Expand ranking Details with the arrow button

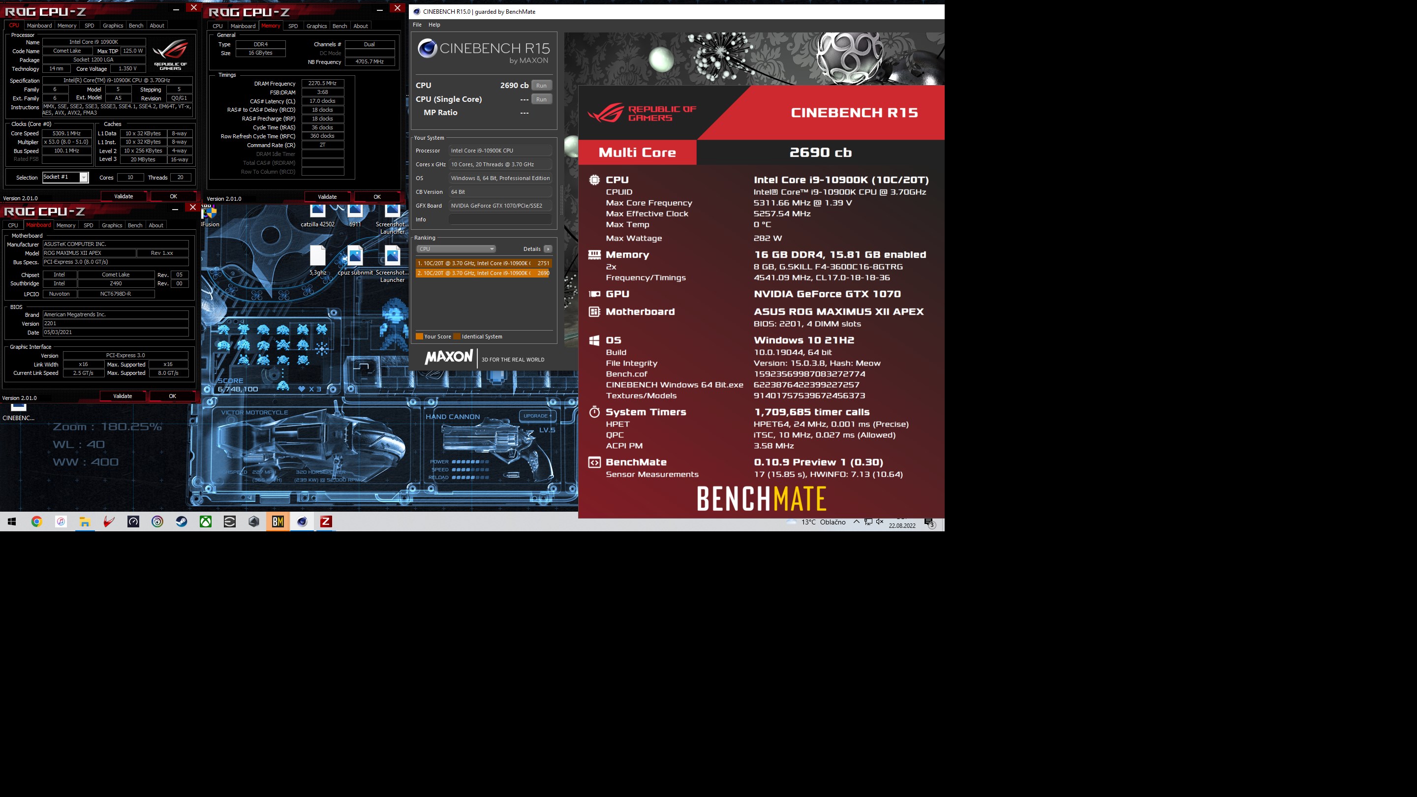(x=548, y=248)
